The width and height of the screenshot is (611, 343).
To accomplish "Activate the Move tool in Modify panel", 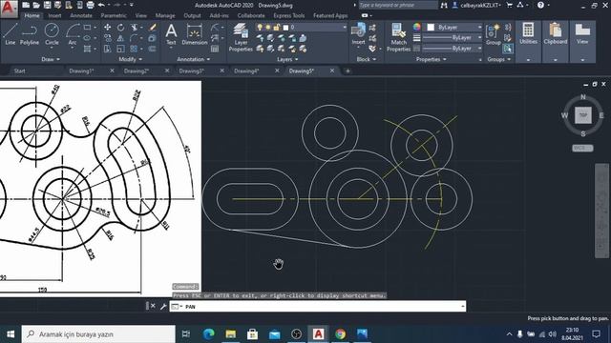I will coord(107,28).
